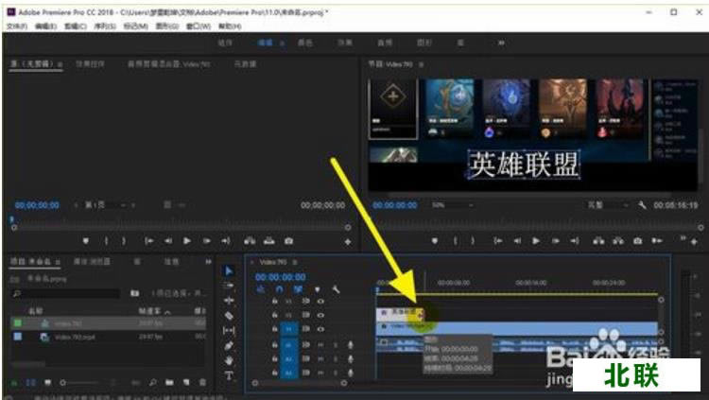The image size is (709, 400).
Task: Select the Razor tool in the toolbar
Action: pyautogui.click(x=229, y=315)
